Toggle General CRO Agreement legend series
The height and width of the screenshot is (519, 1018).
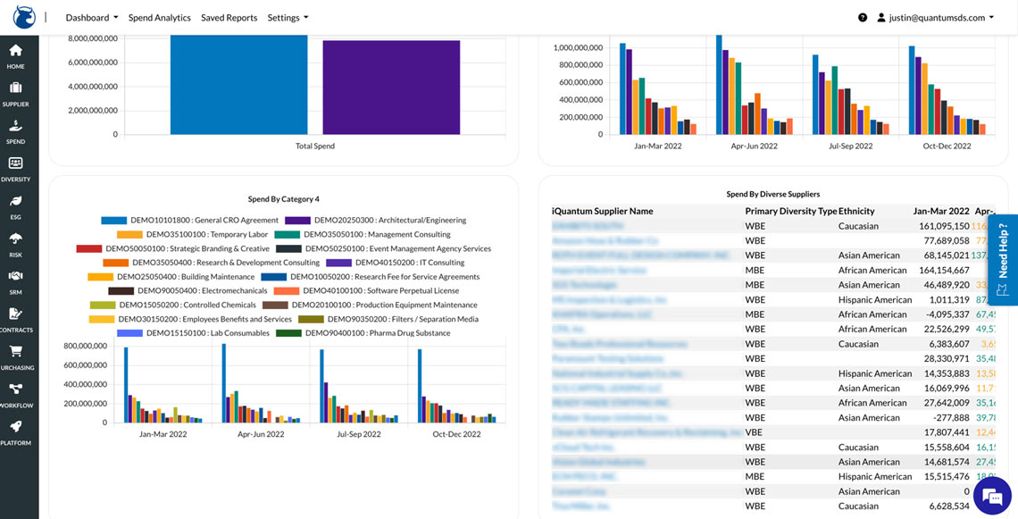(204, 220)
